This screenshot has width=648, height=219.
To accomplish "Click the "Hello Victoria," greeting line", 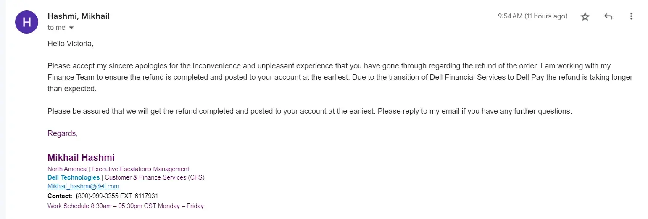I will [x=70, y=44].
